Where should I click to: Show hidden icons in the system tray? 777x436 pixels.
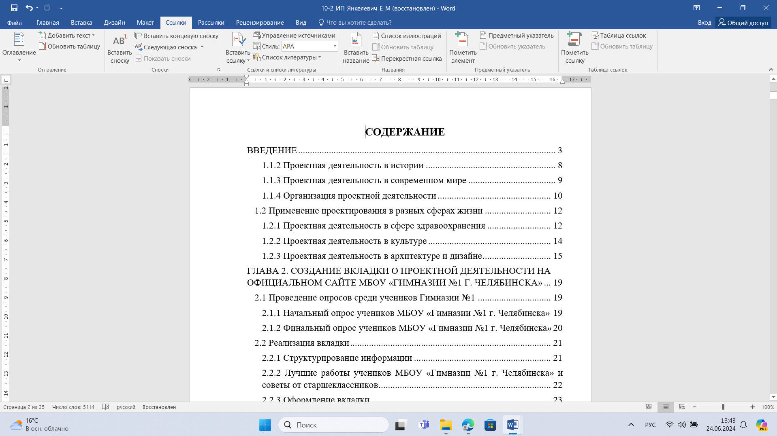pos(631,425)
